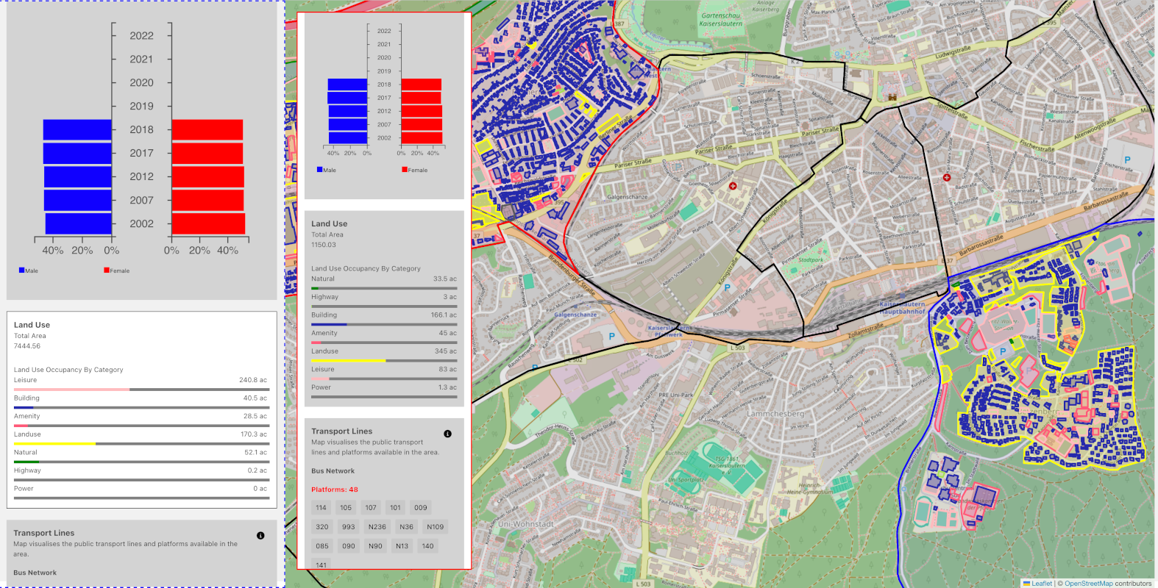Click 'Land Use' heading in middle sidebar
Viewport: 1158px width, 588px height.
329,223
